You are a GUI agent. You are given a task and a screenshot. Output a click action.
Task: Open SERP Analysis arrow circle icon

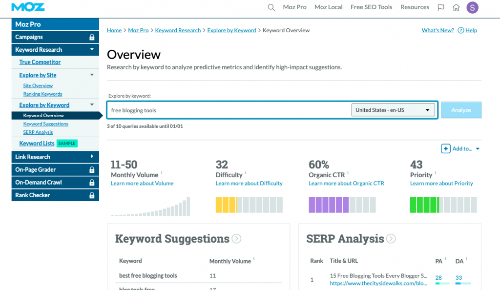click(x=391, y=238)
